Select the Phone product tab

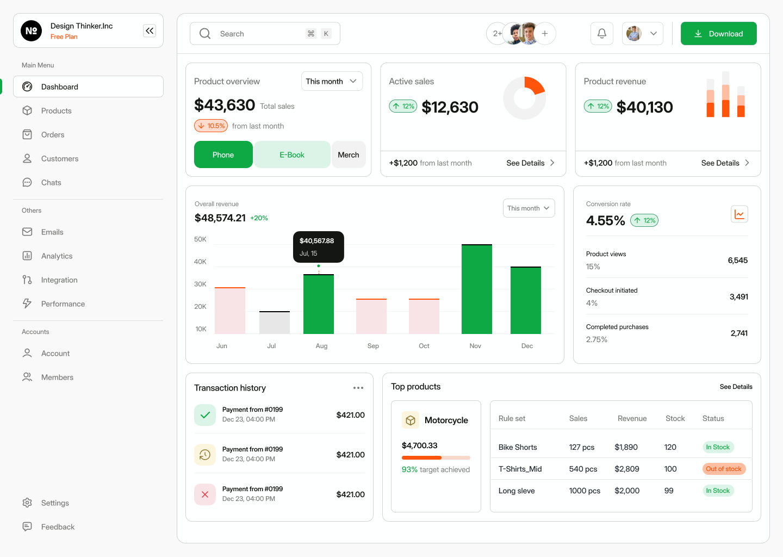coord(223,154)
